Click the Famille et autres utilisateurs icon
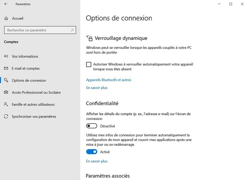248x180 pixels. pyautogui.click(x=6, y=104)
